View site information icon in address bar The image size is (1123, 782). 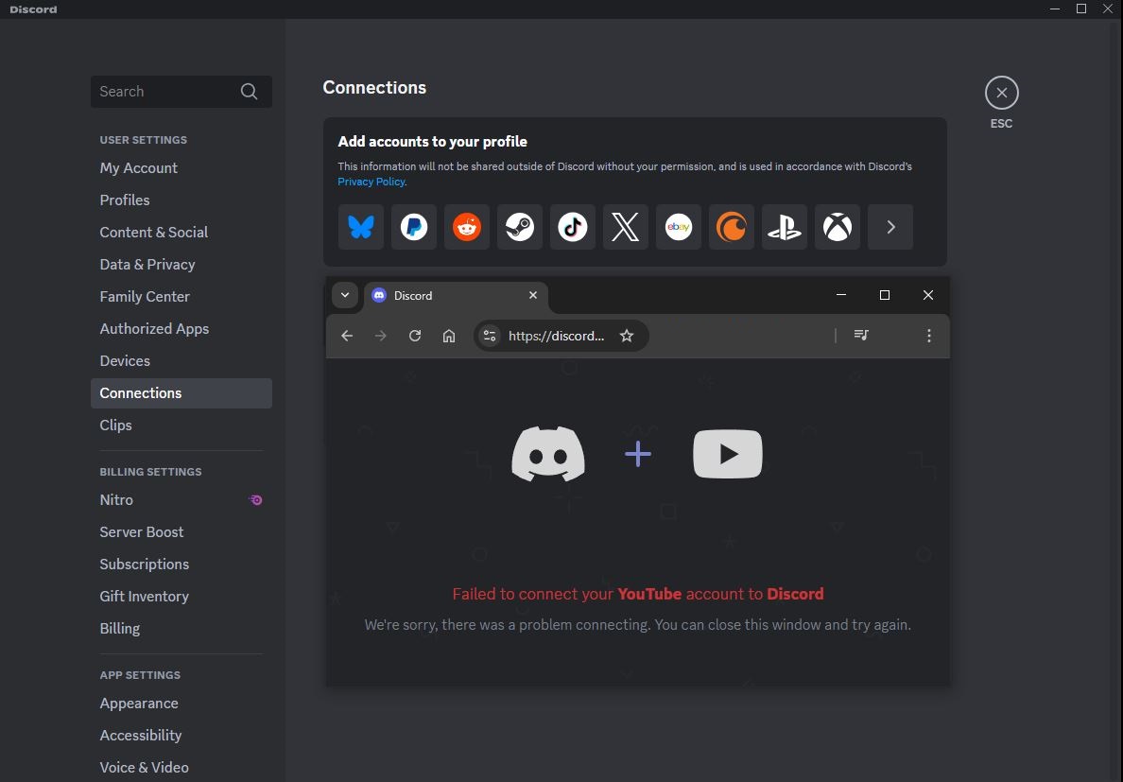490,336
